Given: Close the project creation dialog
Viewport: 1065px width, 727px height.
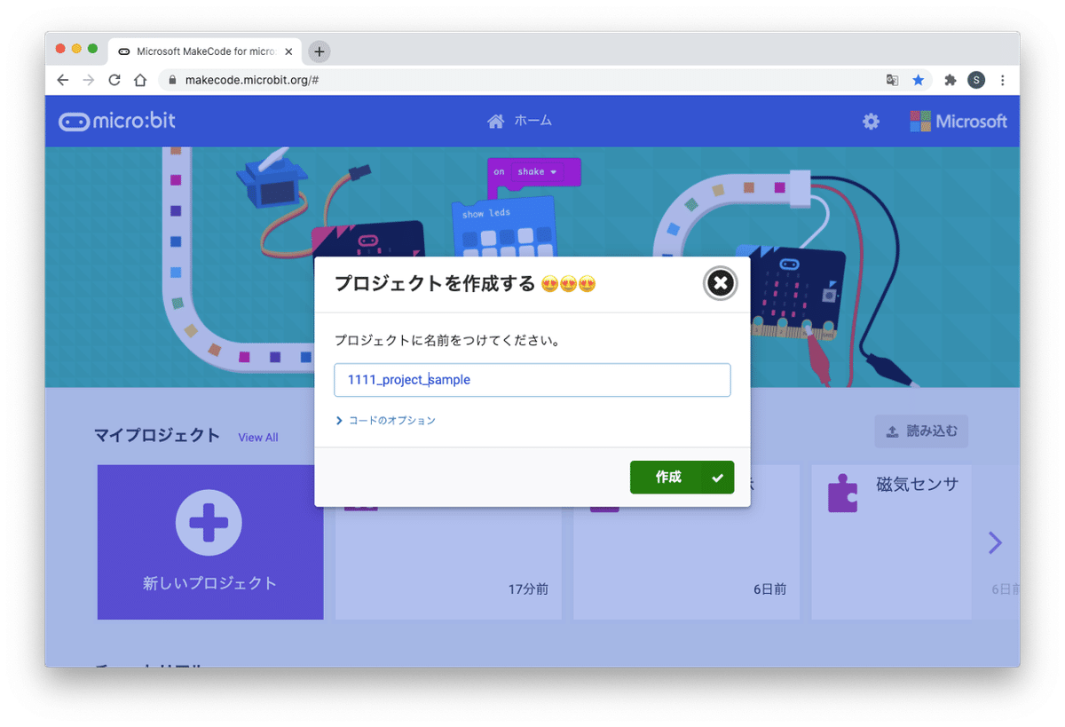Looking at the screenshot, I should (720, 283).
